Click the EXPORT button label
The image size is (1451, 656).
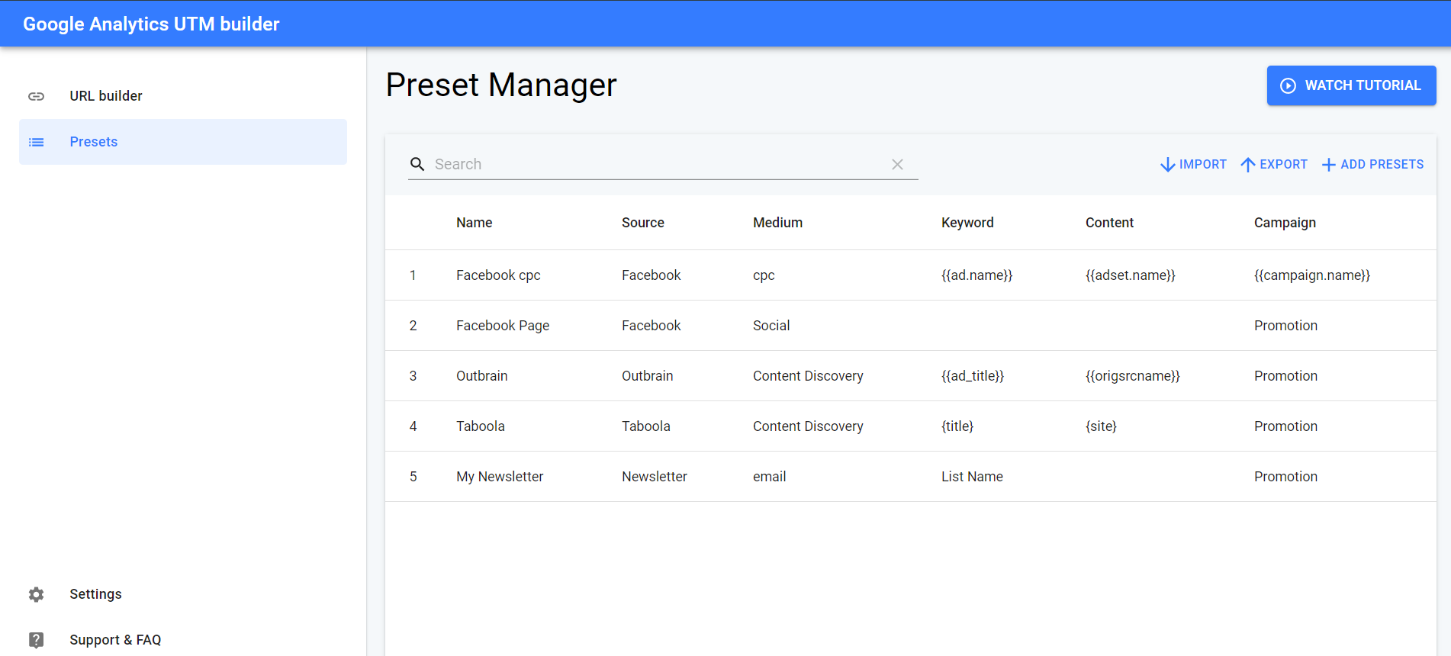[x=1283, y=165]
